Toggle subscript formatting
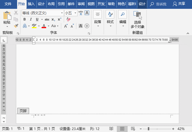The height and width of the screenshot is (132, 192). point(53,19)
